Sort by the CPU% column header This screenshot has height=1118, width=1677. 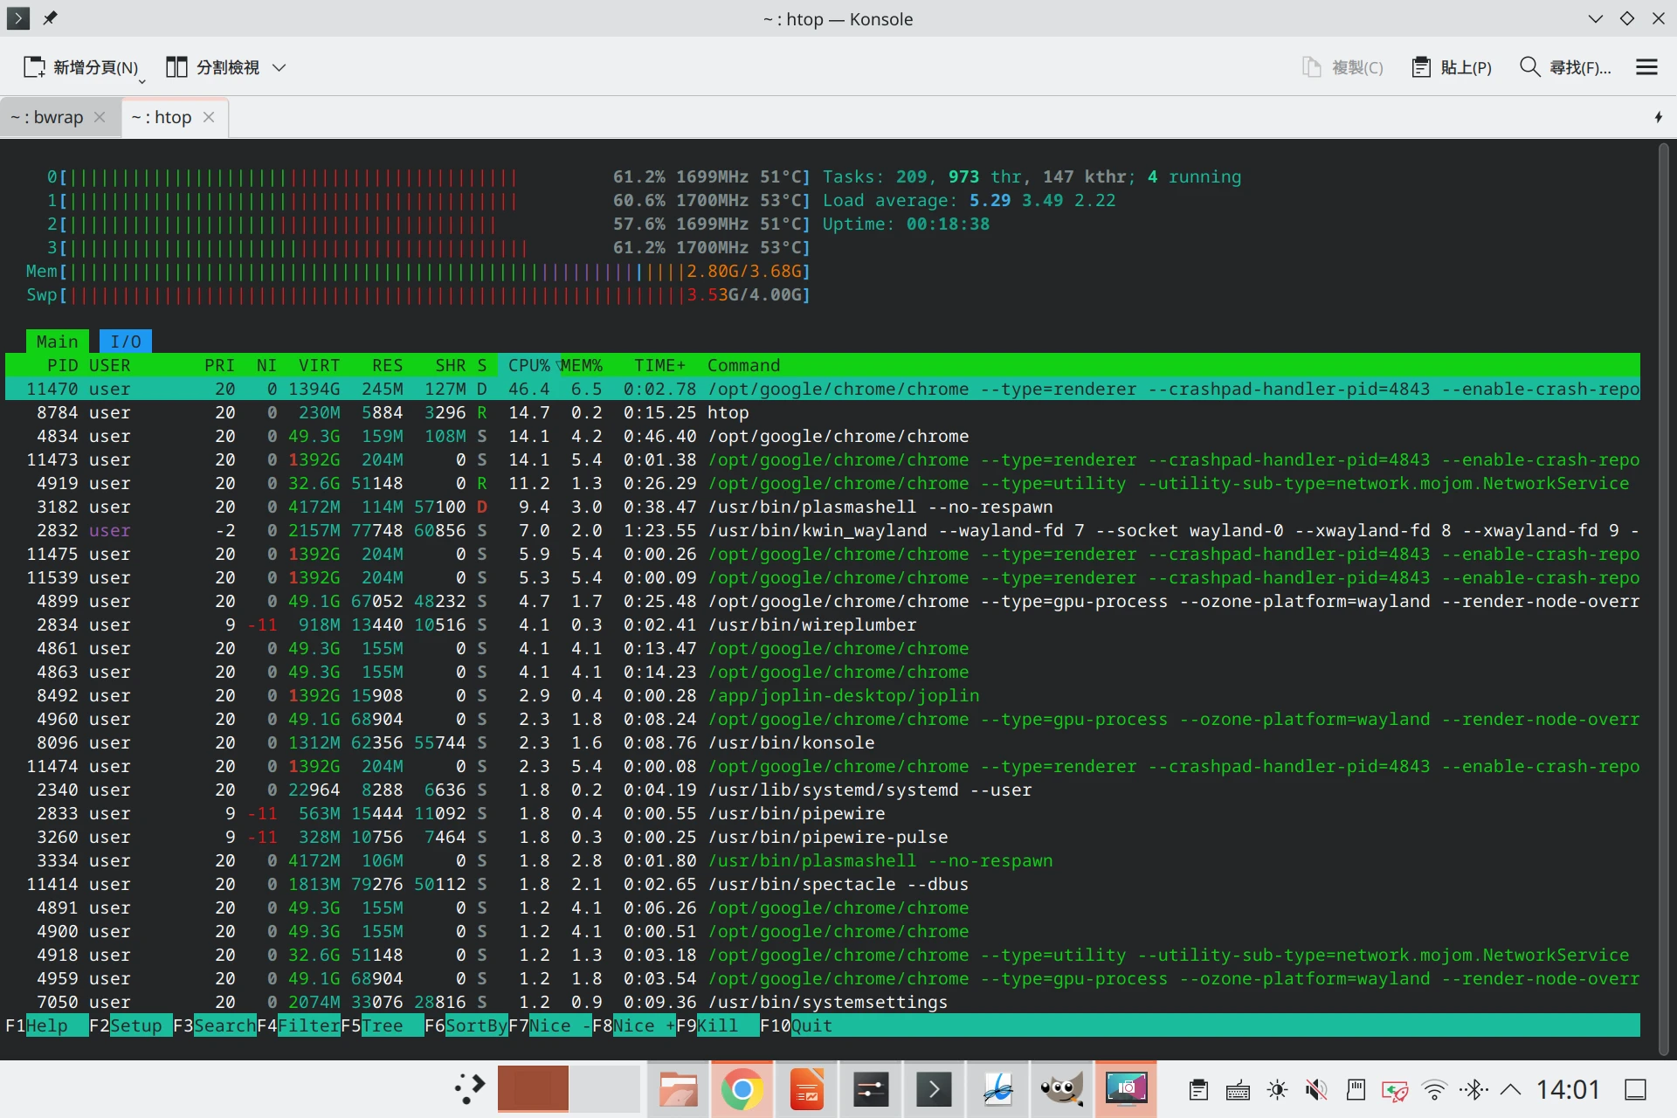528,365
